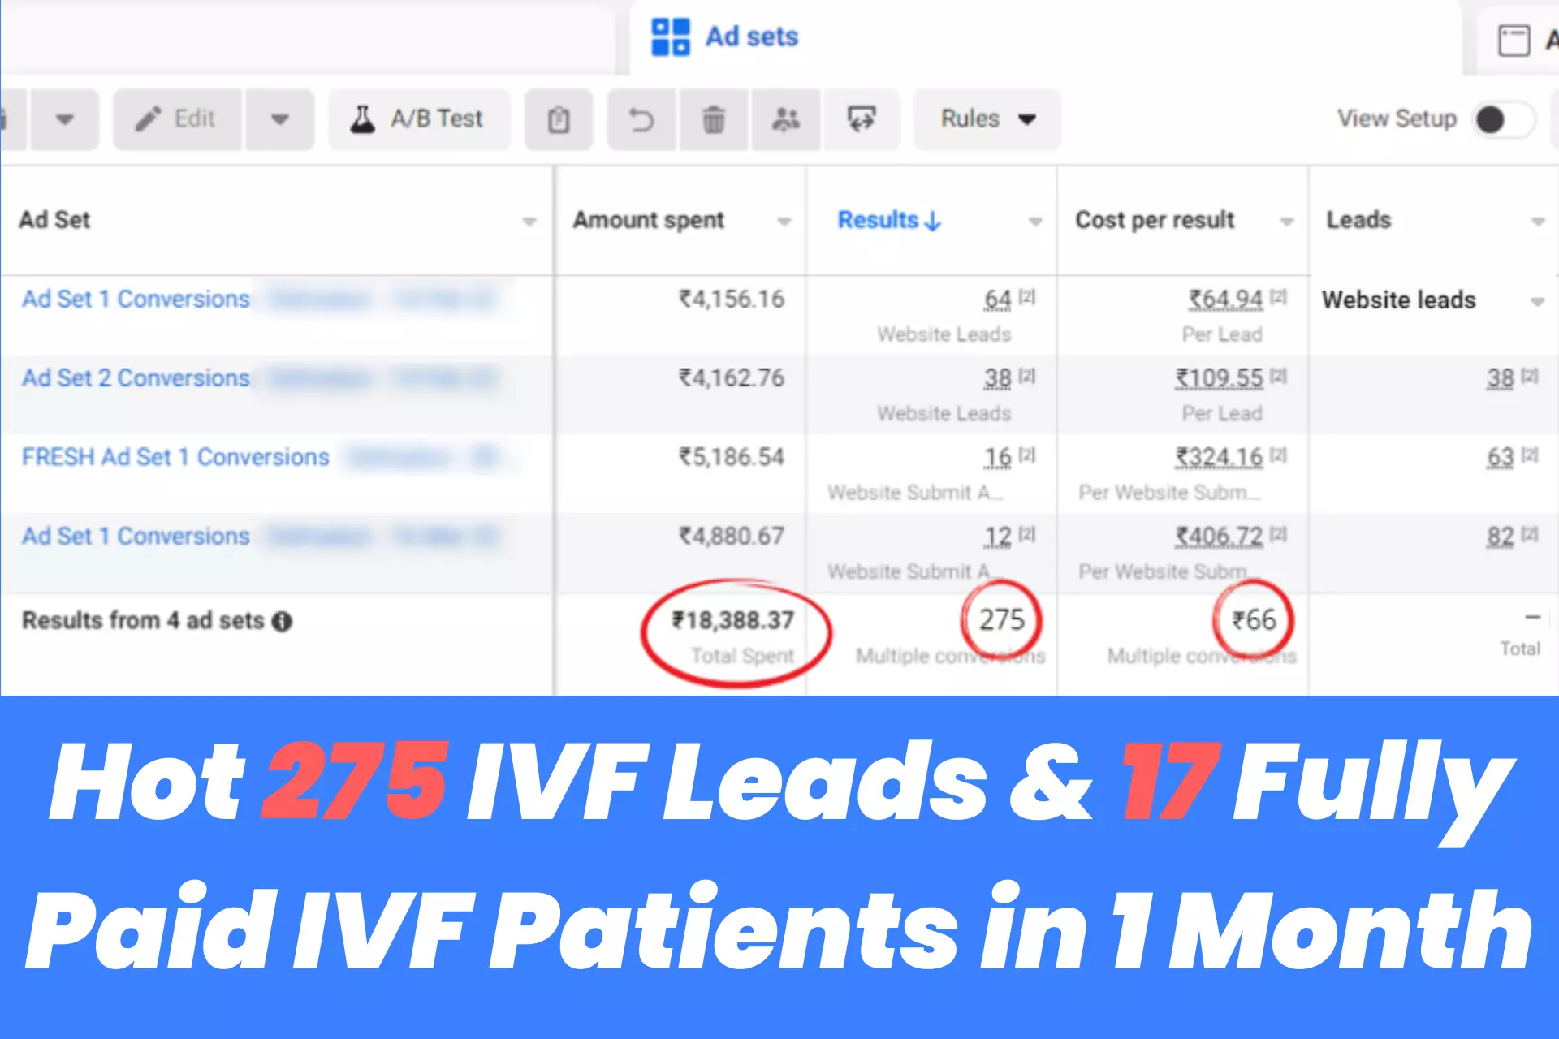This screenshot has height=1039, width=1559.
Task: Click the Ad sets grid icon
Action: pyautogui.click(x=671, y=37)
